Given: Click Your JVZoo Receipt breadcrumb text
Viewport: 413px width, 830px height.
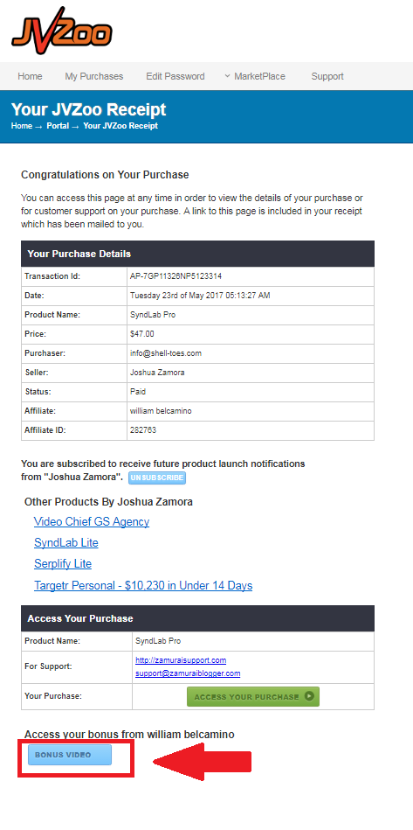Looking at the screenshot, I should pyautogui.click(x=120, y=126).
